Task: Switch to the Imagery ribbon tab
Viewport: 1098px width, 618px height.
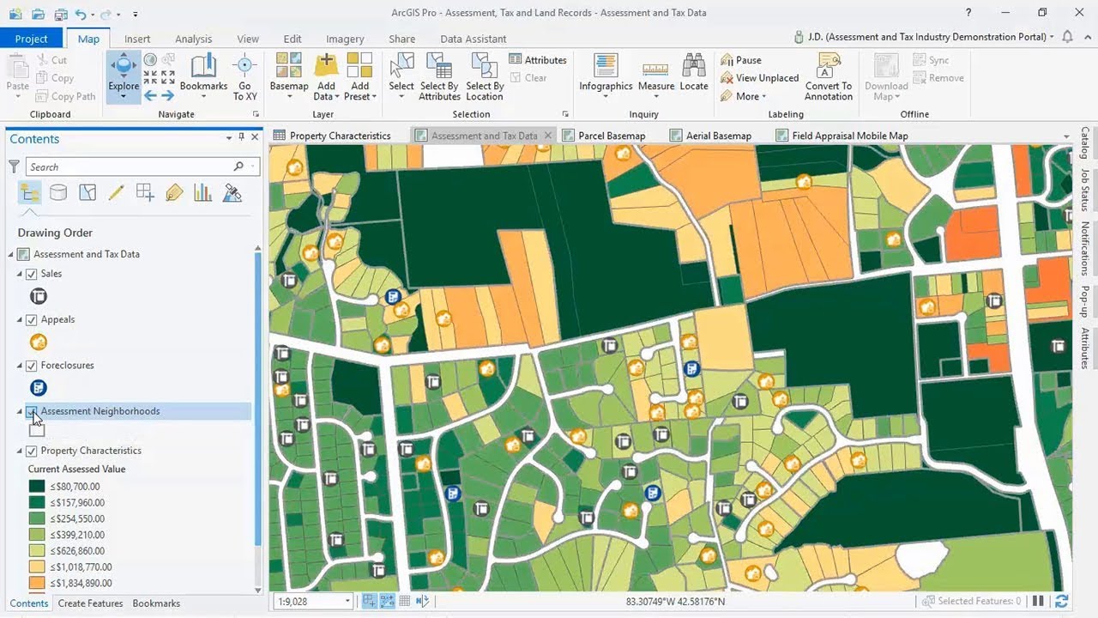Action: point(345,39)
